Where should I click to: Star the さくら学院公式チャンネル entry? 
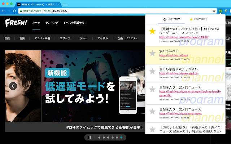click(152, 71)
